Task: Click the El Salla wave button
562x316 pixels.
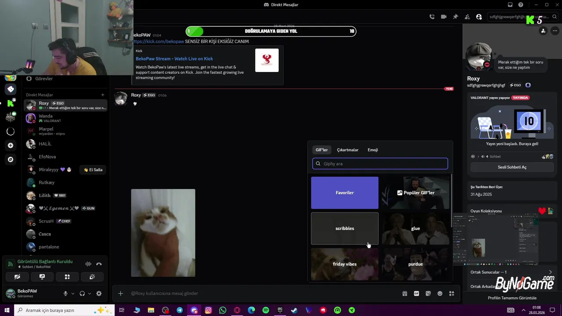Action: [x=93, y=170]
